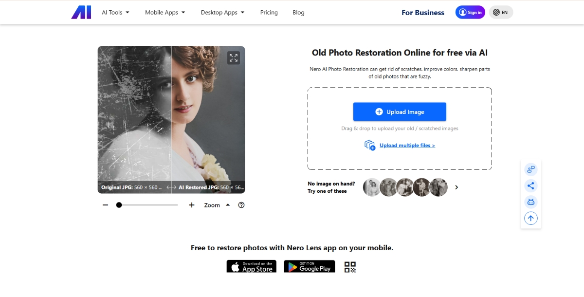
Task: Go to the Pricing page
Action: [269, 13]
